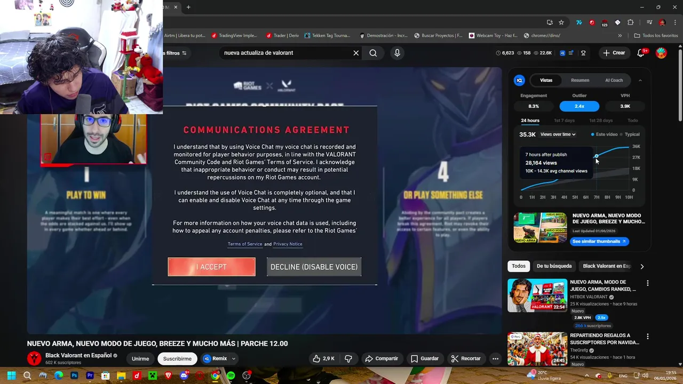
Task: Click the vidIQ list icon with blue dot
Action: (571, 53)
